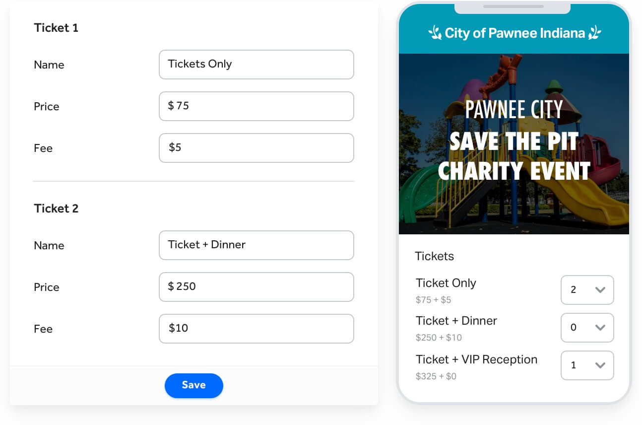Open the Ticket Only quantity dropdown

coord(587,290)
